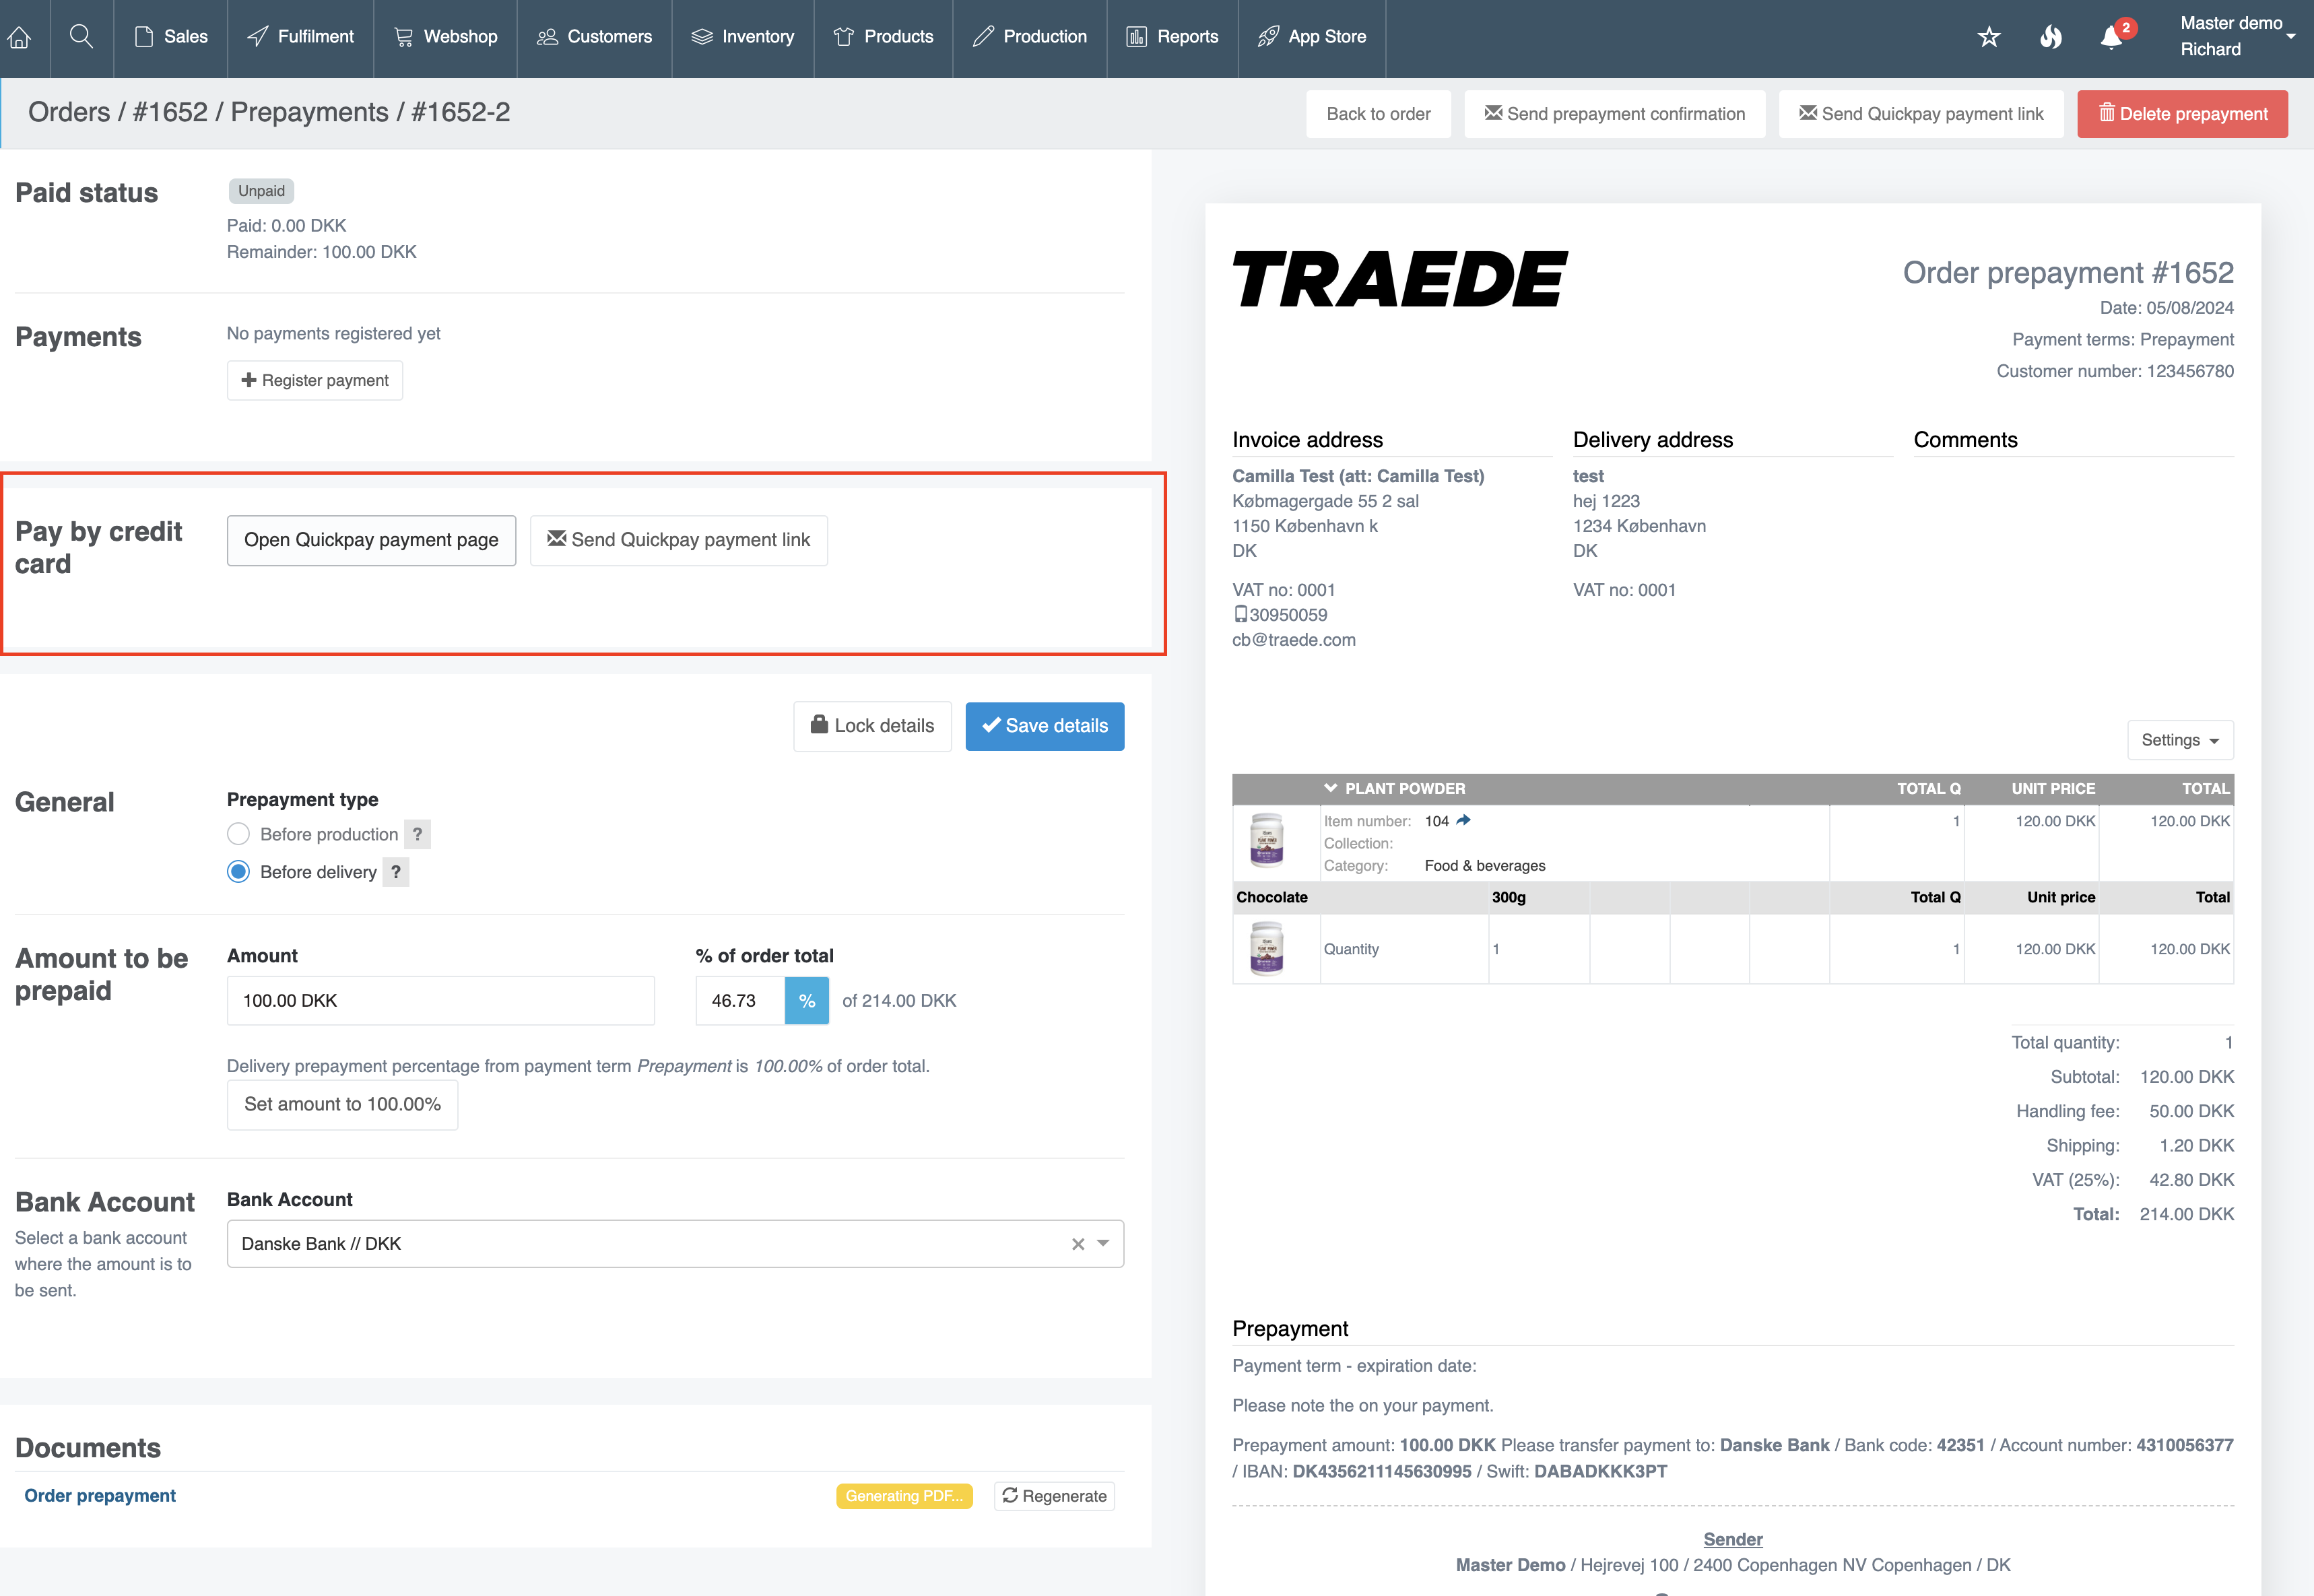2314x1596 pixels.
Task: Click Register payment button
Action: (315, 381)
